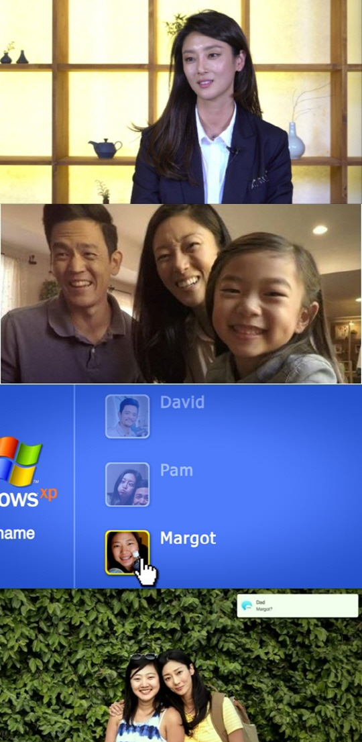Open the interview photo of woman in blazer
This screenshot has height=742, width=362.
pos(181,102)
